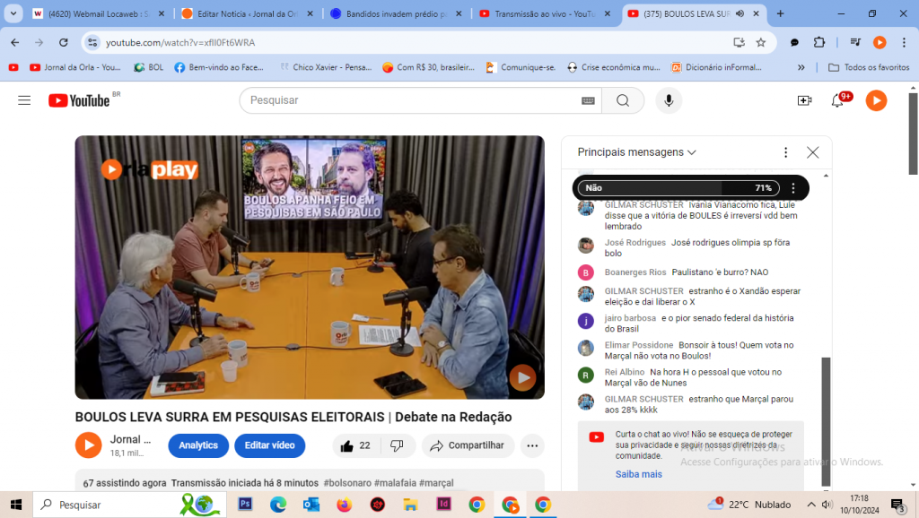View site information icon in address bar
This screenshot has height=518, width=919.
pyautogui.click(x=92, y=42)
